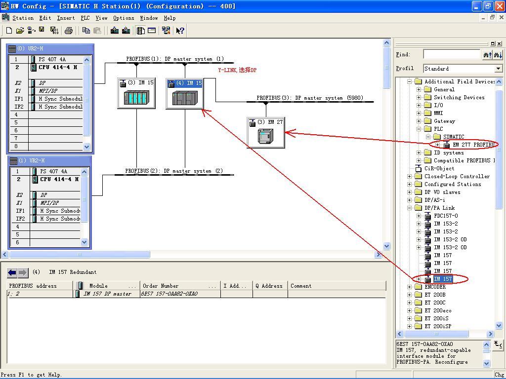The height and width of the screenshot is (379, 506).
Task: Click the Save and Compile toolbar icon
Action: [x=54, y=31]
